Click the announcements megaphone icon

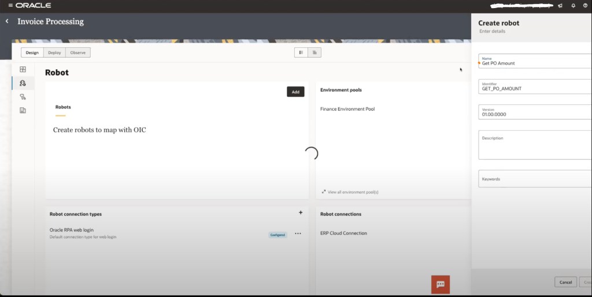pos(560,6)
